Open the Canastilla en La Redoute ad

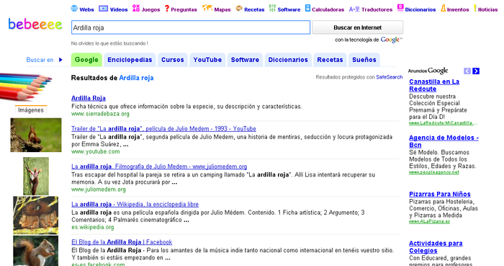(x=434, y=85)
